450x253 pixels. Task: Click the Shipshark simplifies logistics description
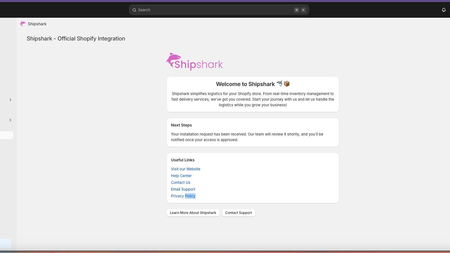[x=253, y=99]
